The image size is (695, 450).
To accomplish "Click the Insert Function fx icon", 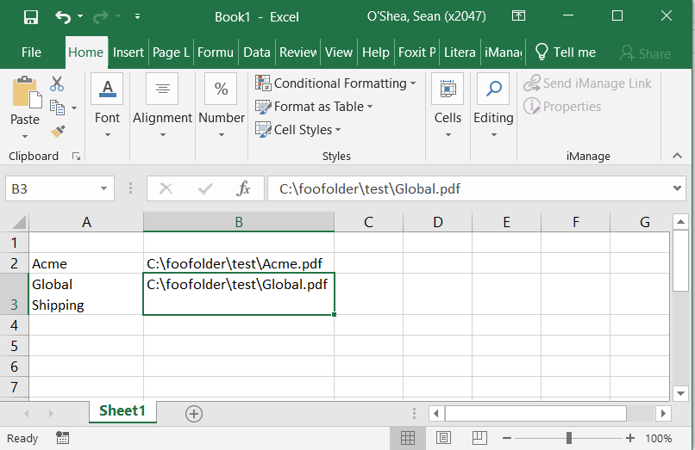I will [x=243, y=189].
